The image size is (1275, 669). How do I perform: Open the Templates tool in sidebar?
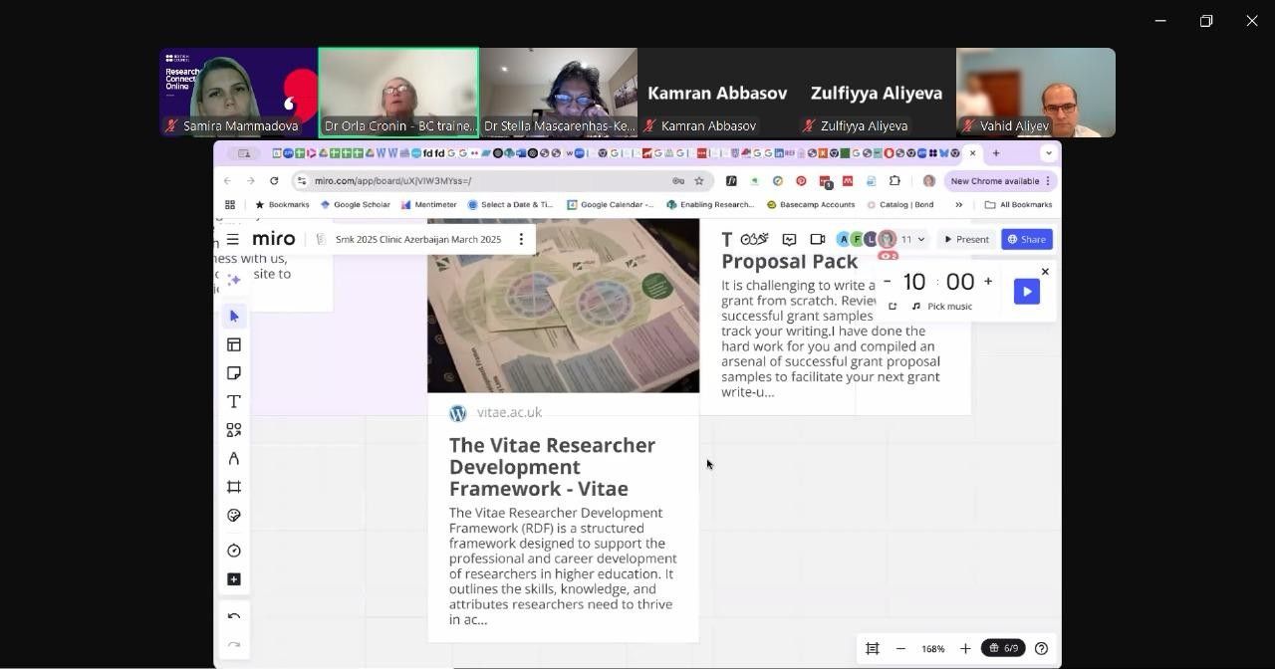[234, 344]
